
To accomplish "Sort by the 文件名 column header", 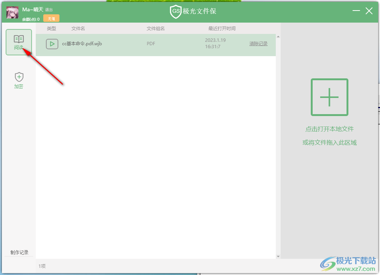I will [x=78, y=29].
